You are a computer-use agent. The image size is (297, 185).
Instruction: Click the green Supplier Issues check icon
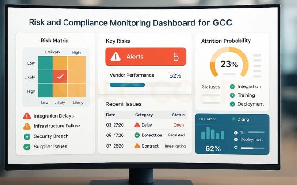[x=27, y=147]
